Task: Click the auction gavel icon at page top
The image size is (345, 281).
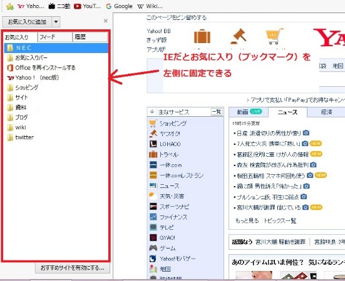Action: click(x=239, y=36)
